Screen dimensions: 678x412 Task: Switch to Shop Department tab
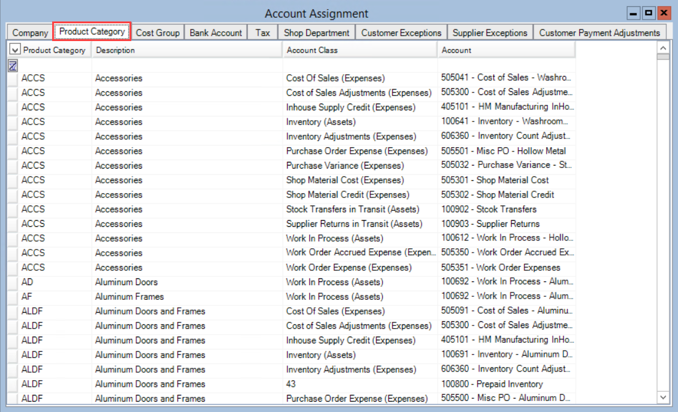[317, 33]
